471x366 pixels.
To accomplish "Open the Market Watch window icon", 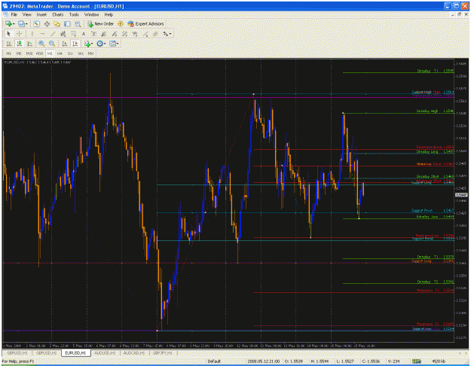I will coord(36,23).
